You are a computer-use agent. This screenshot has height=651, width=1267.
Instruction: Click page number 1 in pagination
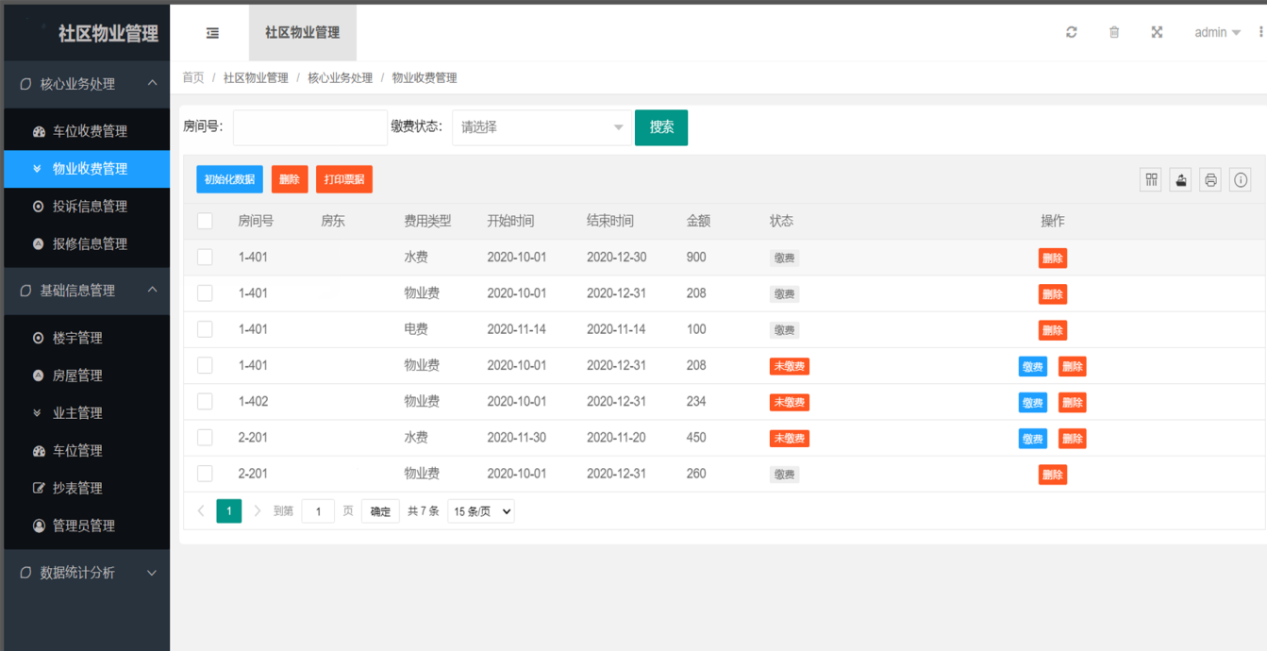click(x=229, y=511)
